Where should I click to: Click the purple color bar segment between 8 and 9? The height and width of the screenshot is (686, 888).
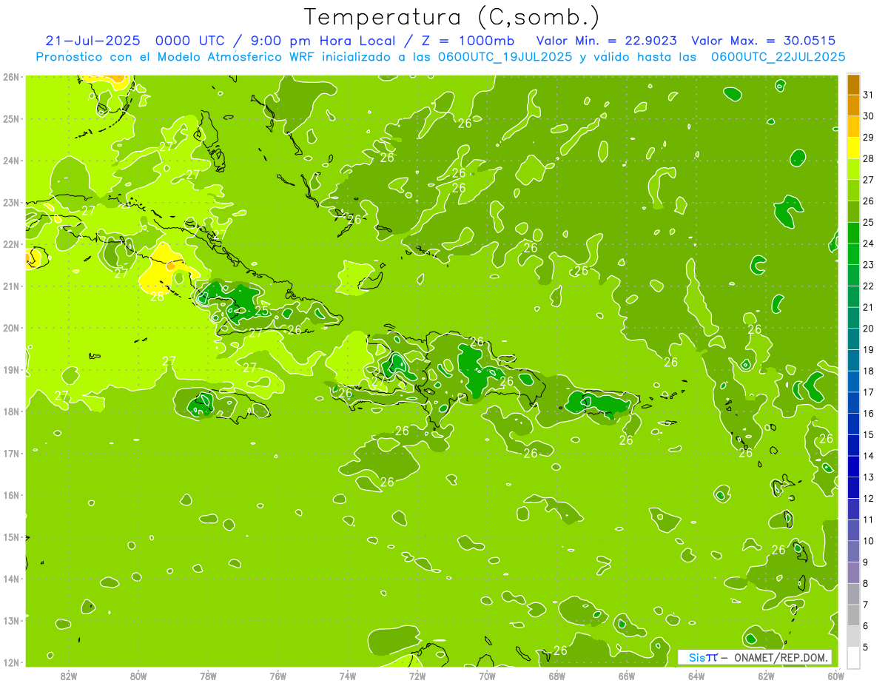click(853, 573)
